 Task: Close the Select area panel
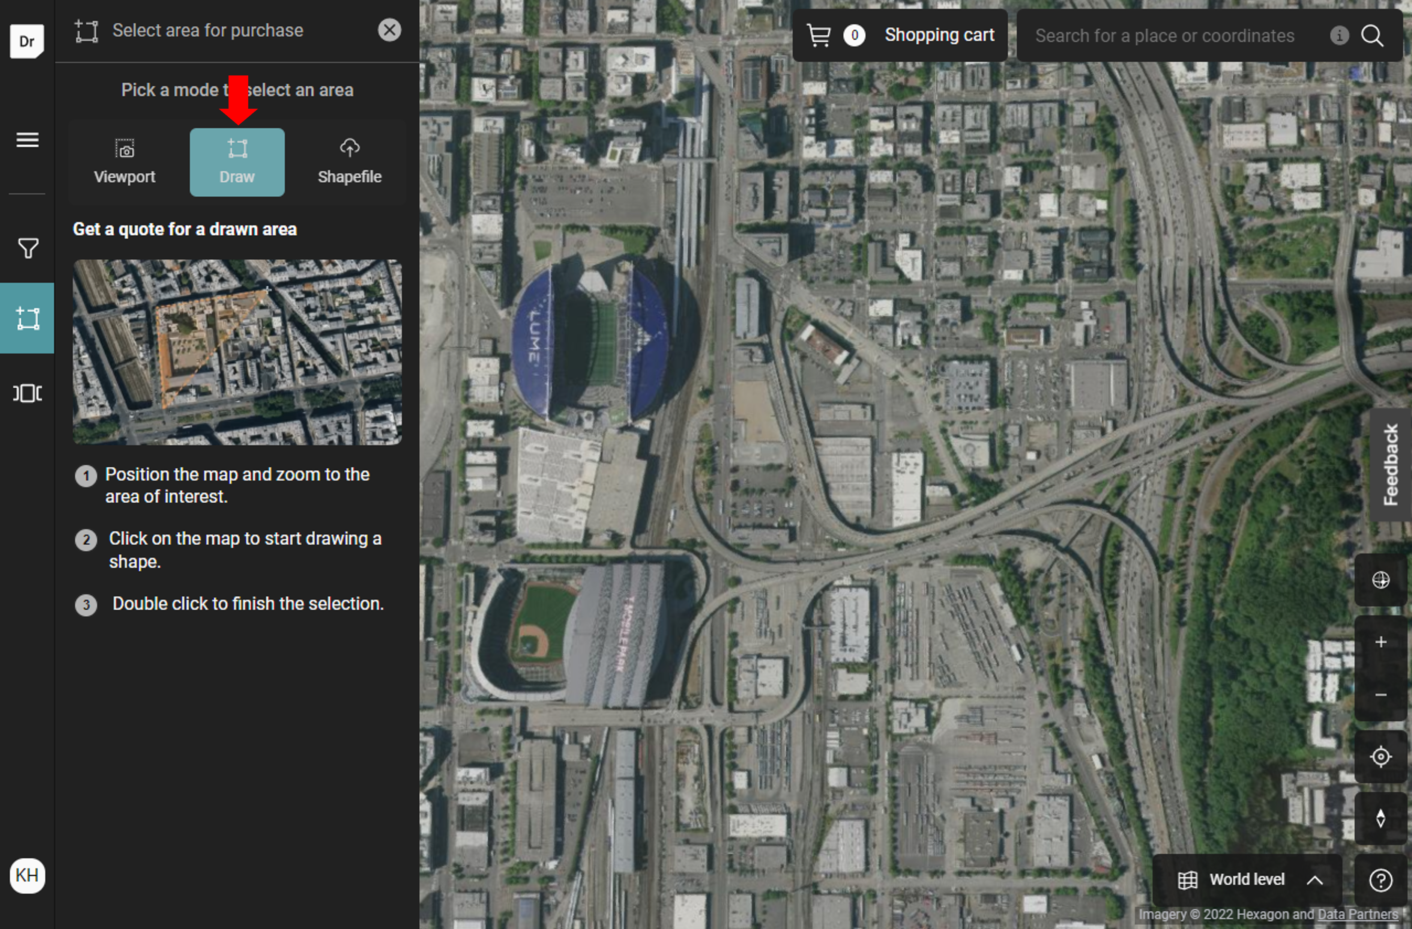point(389,30)
